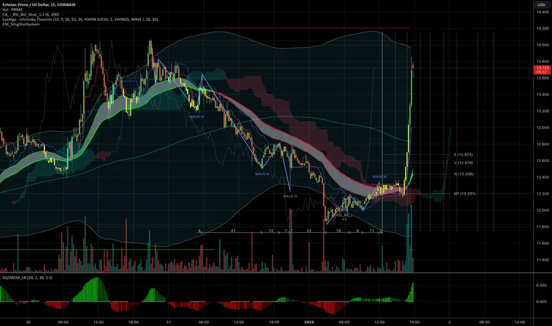Click the 31 date label on time axis
This screenshot has width=552, height=326.
(x=169, y=322)
